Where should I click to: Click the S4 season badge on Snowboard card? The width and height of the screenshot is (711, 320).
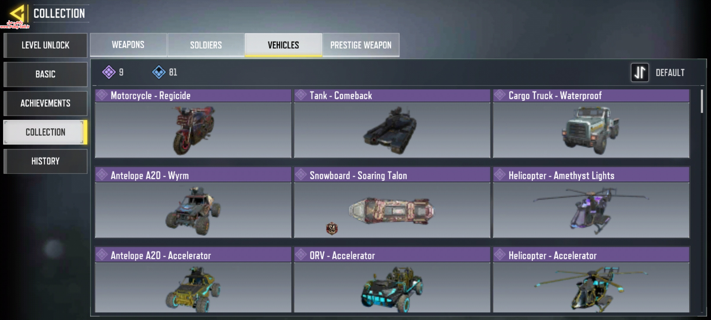(332, 228)
